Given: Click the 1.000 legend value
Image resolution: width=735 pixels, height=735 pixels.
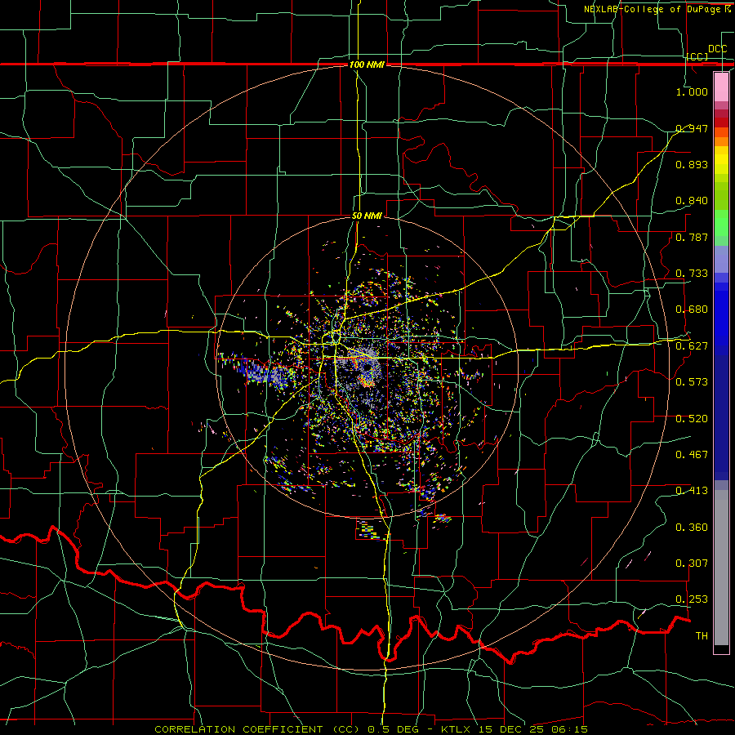Looking at the screenshot, I should [692, 91].
